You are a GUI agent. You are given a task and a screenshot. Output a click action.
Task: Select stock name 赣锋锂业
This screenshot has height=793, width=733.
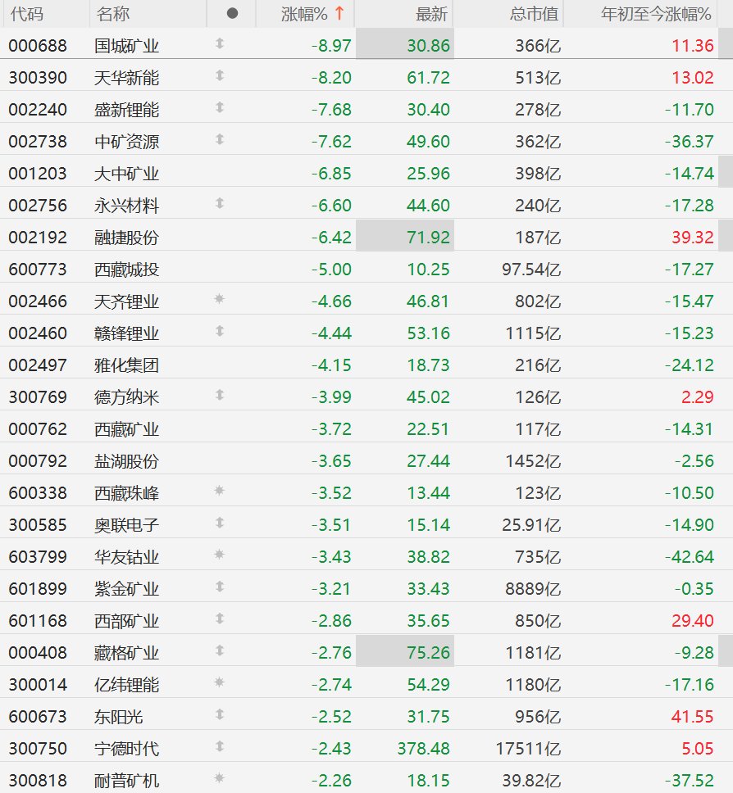(126, 333)
